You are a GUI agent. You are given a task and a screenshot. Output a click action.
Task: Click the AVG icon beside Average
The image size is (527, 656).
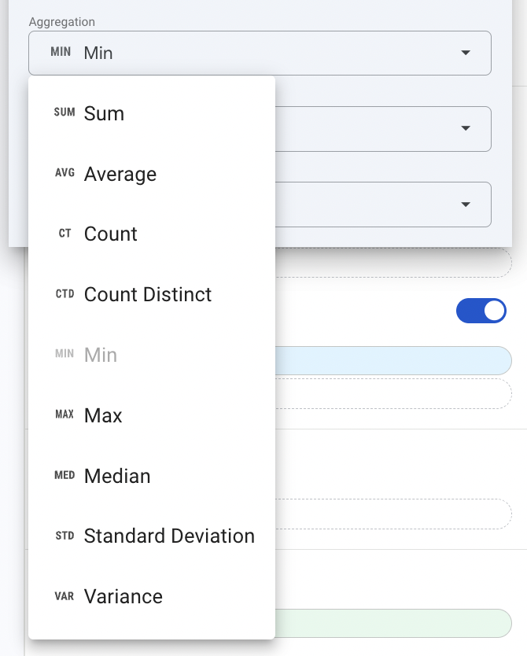[x=64, y=175]
